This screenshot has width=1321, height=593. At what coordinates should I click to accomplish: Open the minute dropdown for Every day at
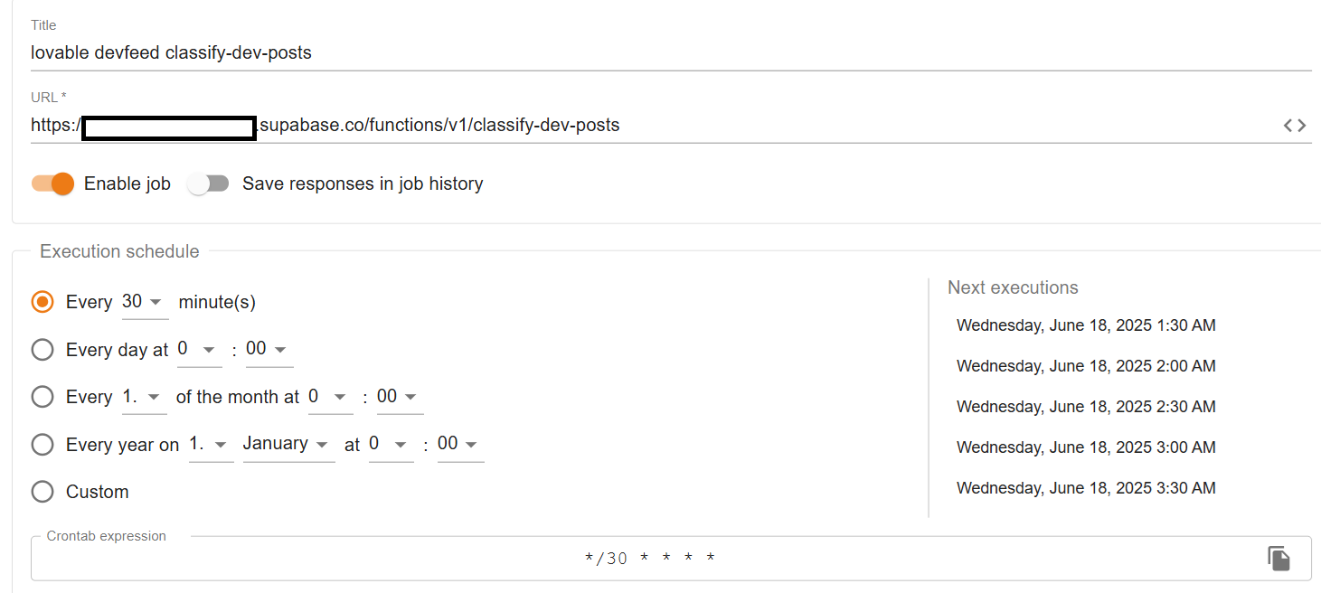click(269, 350)
